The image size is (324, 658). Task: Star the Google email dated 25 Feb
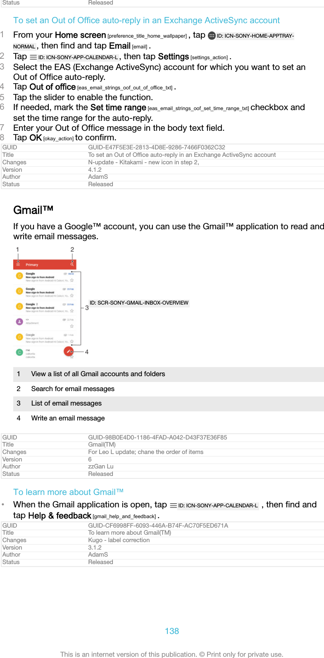click(72, 295)
